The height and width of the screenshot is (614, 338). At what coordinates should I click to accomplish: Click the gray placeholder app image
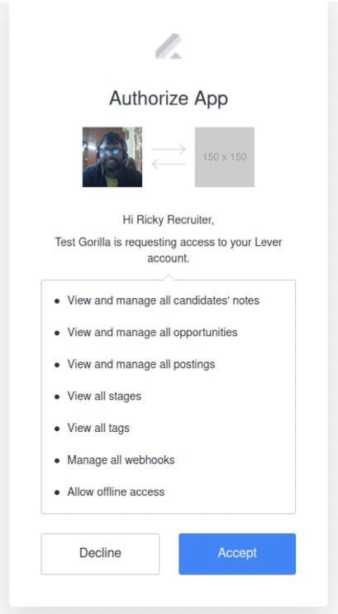click(225, 156)
